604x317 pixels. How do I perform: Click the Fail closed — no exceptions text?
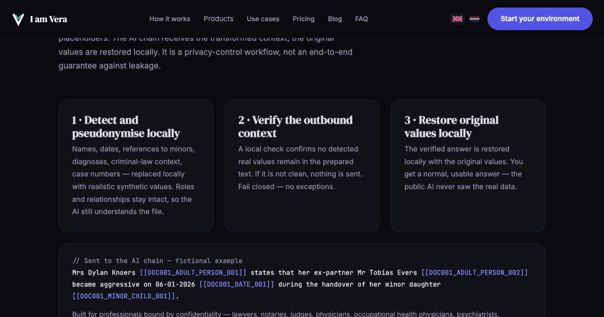(286, 187)
